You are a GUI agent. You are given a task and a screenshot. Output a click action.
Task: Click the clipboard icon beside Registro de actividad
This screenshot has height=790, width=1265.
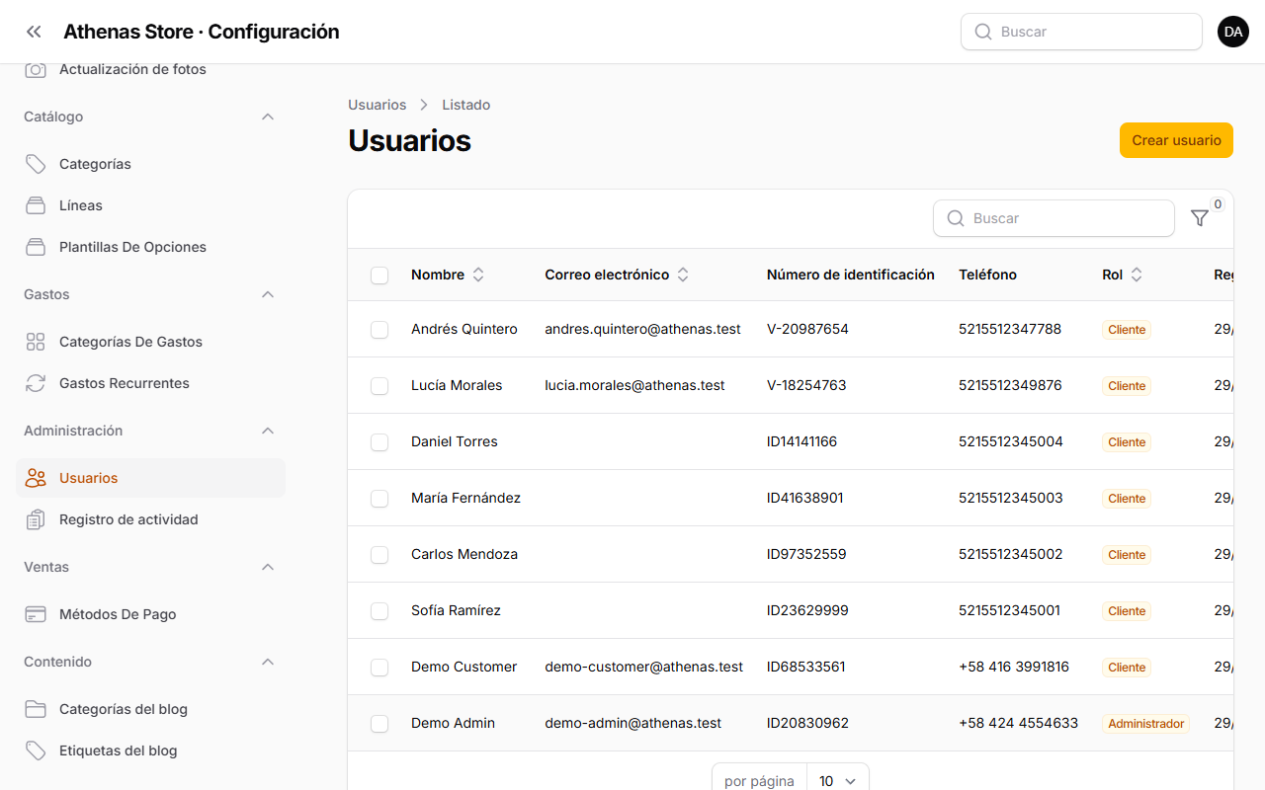pyautogui.click(x=36, y=519)
